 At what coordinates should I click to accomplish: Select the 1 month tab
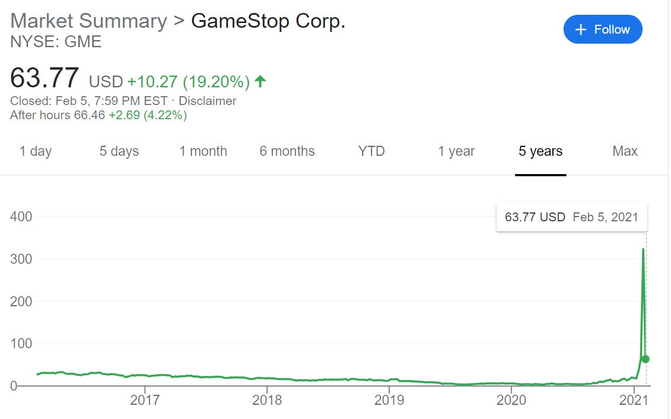[203, 151]
